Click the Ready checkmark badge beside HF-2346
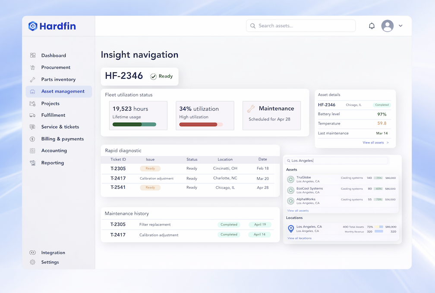Image resolution: width=435 pixels, height=293 pixels. 162,76
